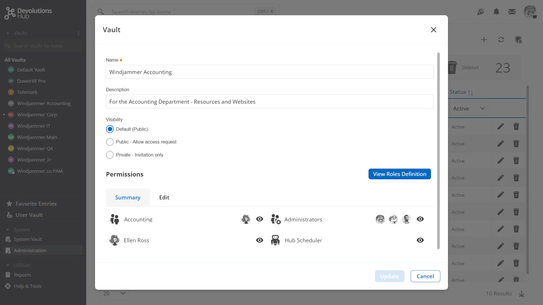Switch to the Summary permissions tab
The height and width of the screenshot is (305, 543).
(x=128, y=197)
